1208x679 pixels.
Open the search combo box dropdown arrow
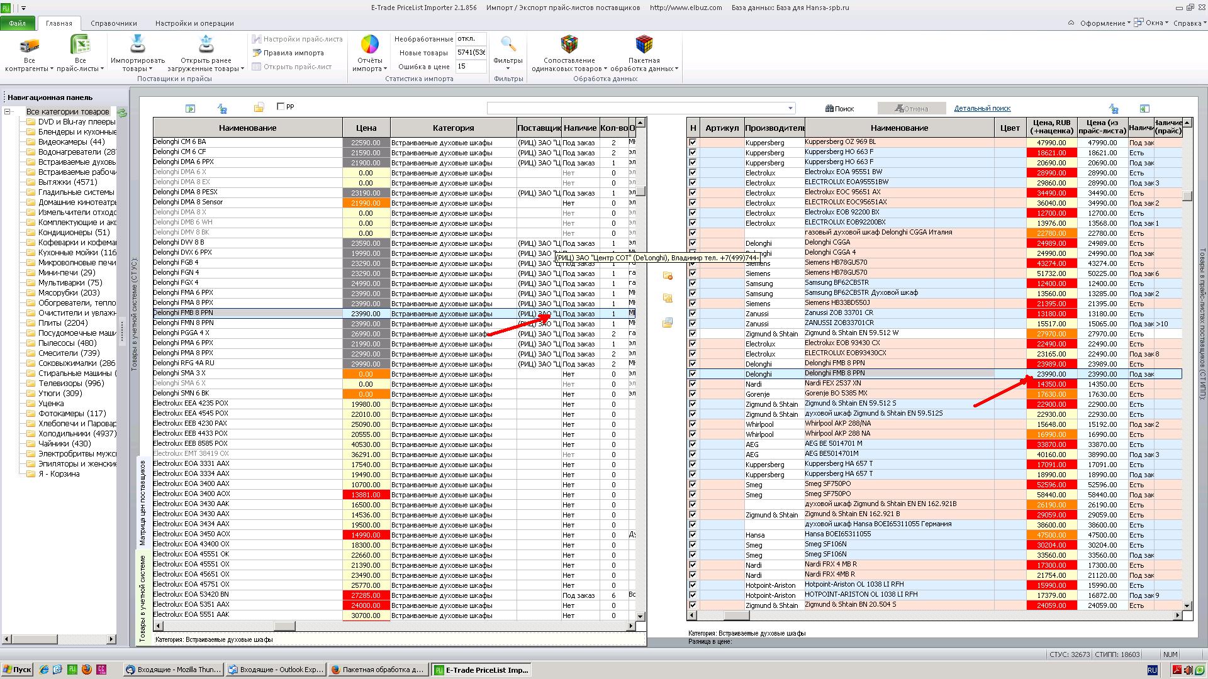(791, 108)
